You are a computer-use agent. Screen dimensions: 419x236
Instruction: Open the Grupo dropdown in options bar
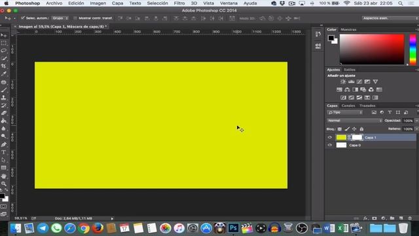(x=60, y=18)
